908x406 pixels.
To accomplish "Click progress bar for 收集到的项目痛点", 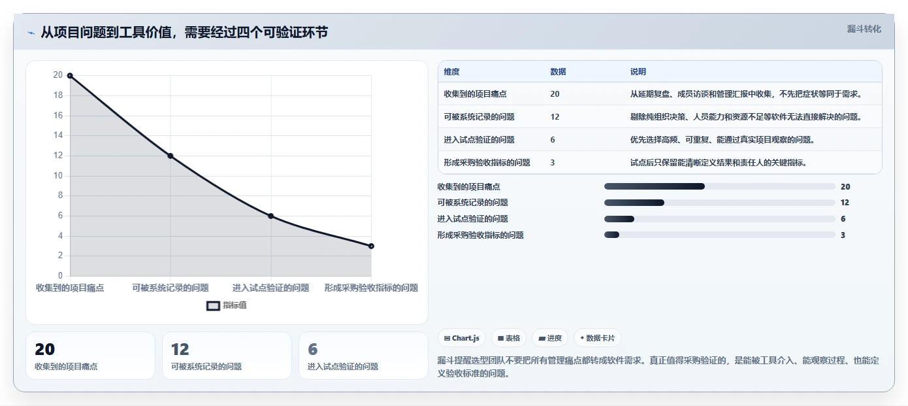I will click(x=720, y=186).
